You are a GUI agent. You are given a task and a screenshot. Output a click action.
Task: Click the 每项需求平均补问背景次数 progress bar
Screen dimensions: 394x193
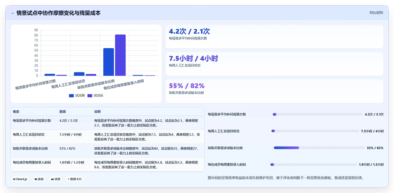click(318, 114)
